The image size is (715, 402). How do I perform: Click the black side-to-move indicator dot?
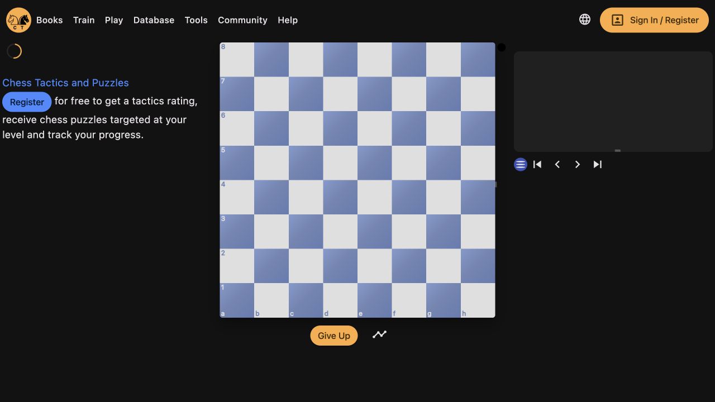coord(502,47)
